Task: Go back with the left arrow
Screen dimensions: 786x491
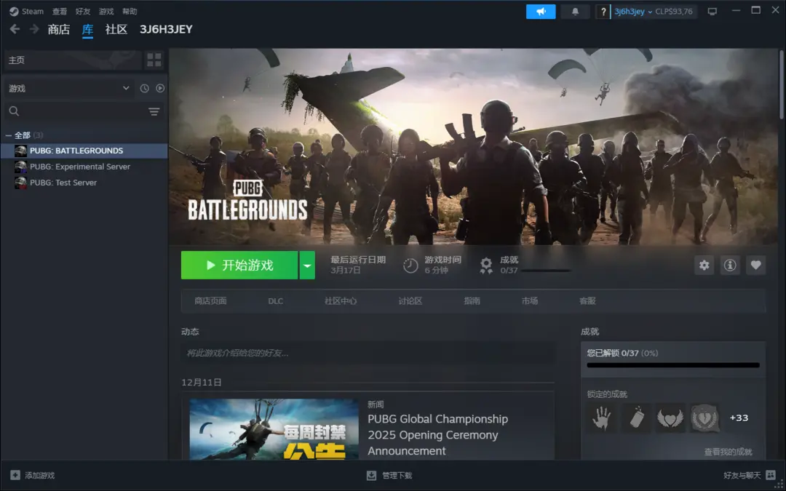Action: tap(15, 29)
